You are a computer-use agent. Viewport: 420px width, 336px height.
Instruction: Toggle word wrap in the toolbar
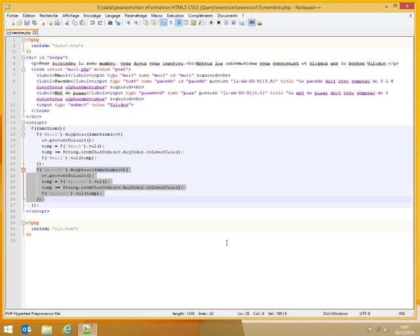[x=163, y=23]
